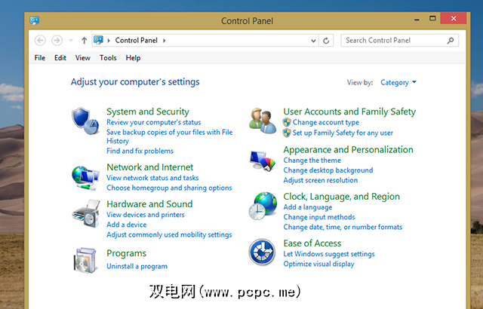
Task: Click Adjust commonly used mobility settings
Action: tap(169, 235)
